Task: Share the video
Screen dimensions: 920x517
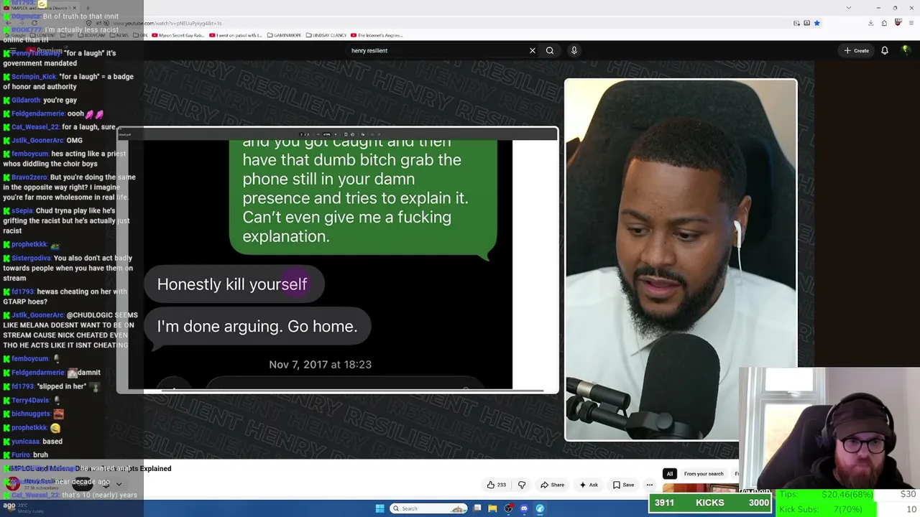Action: 553,485
